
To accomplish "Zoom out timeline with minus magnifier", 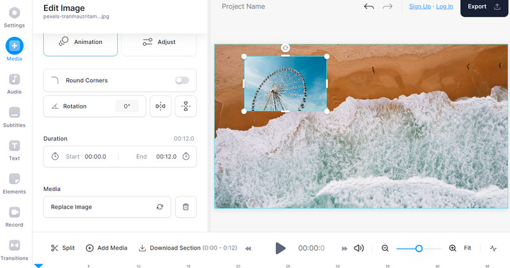I will coord(385,248).
